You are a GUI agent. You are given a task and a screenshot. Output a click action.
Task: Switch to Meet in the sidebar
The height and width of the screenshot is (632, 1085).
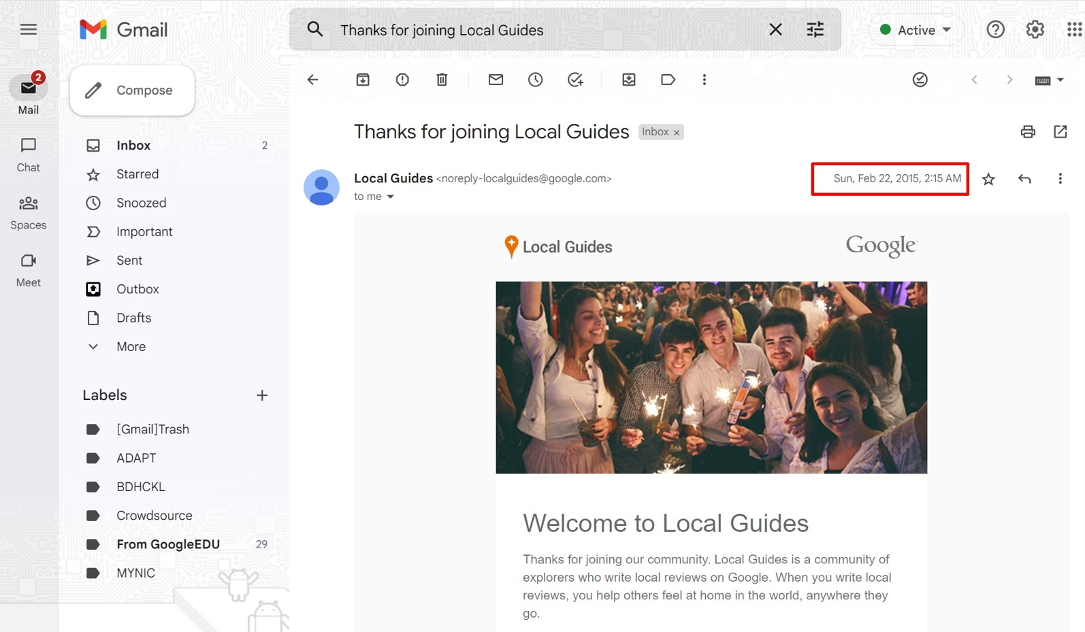28,271
